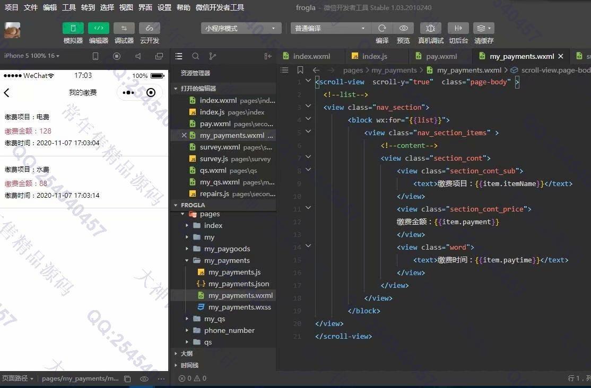Expand the 时间线 timeline section
This screenshot has height=388, width=591.
click(176, 365)
